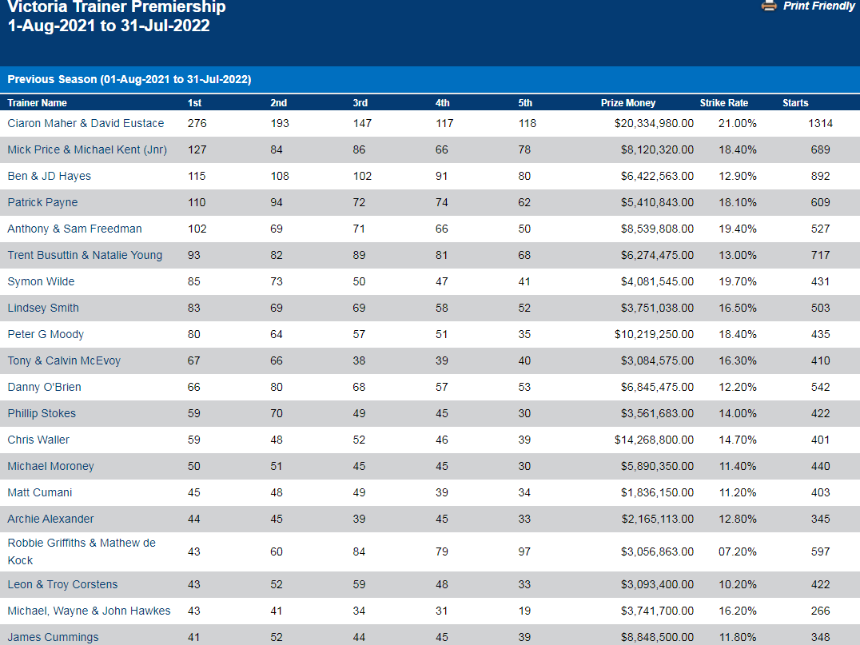Open Anthony & Sam Freedman link
This screenshot has width=860, height=645.
74,229
